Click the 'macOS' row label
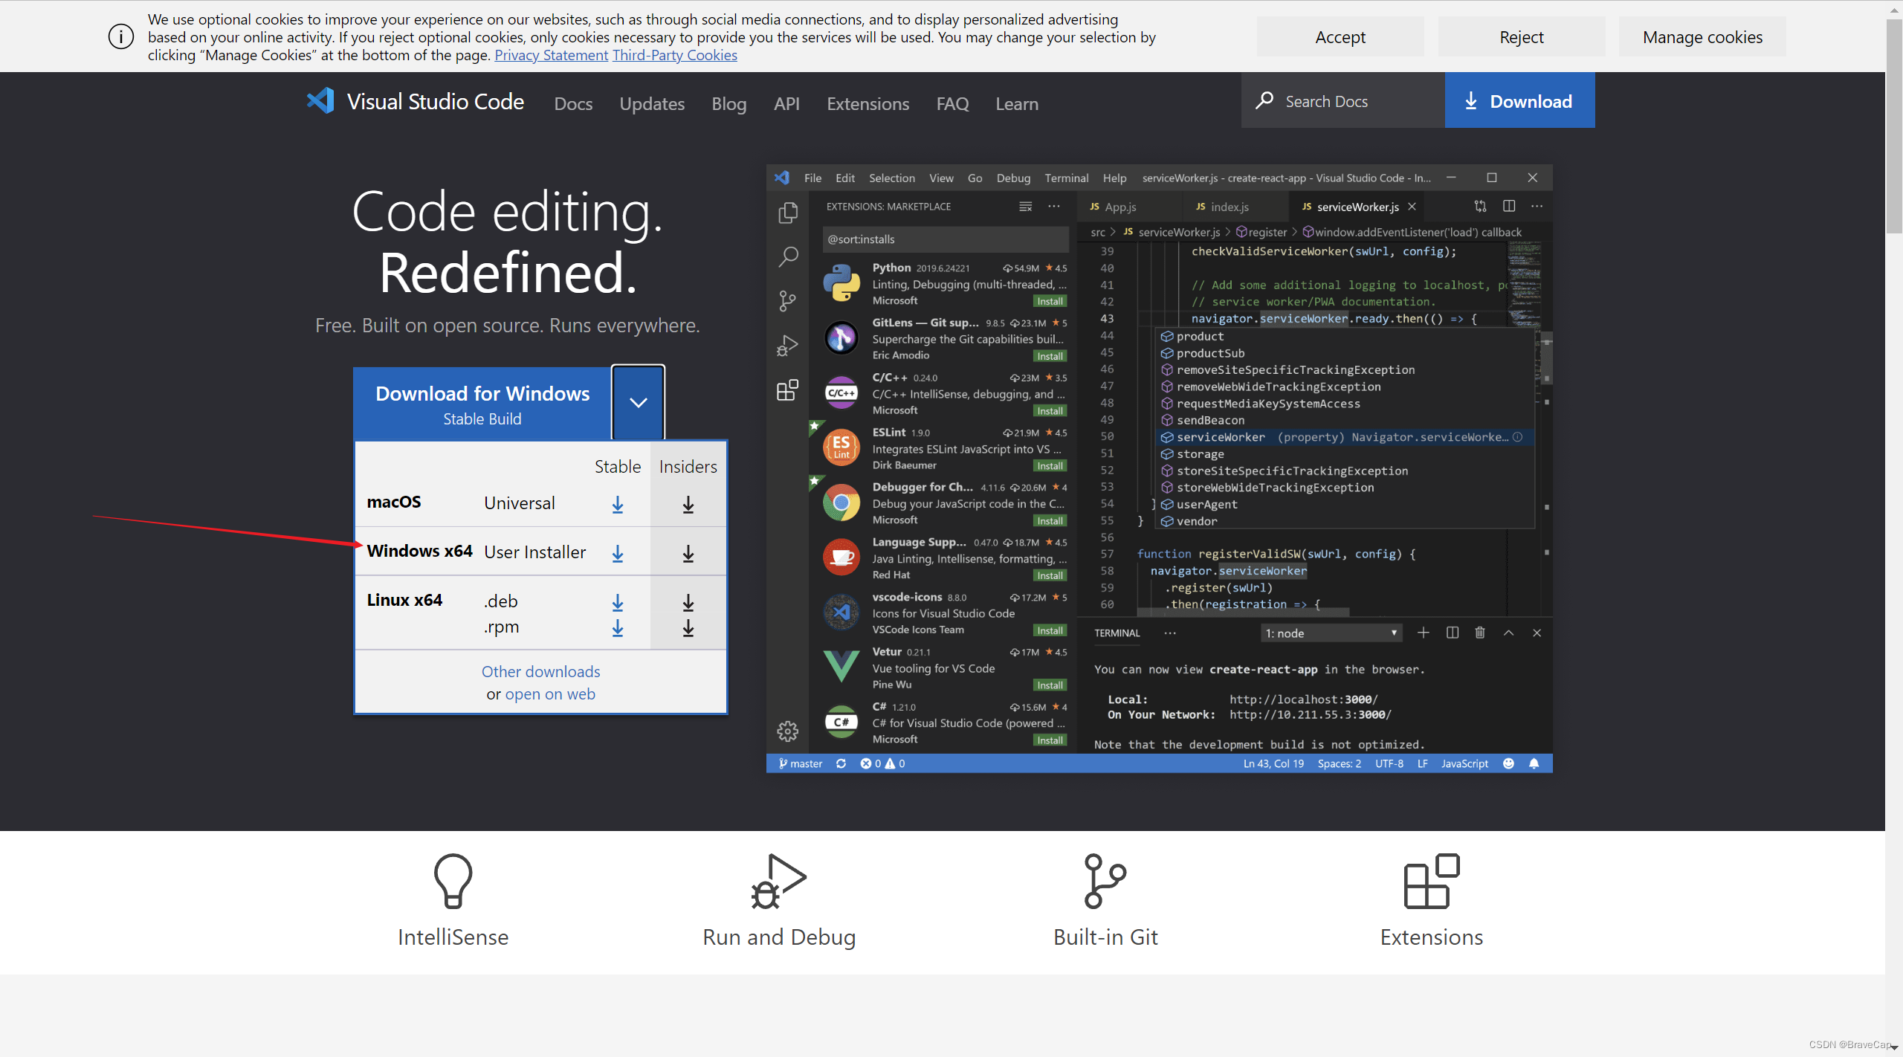1903x1057 pixels. (393, 502)
